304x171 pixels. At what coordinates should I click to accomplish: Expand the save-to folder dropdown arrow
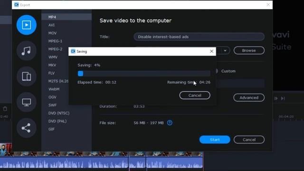tap(225, 51)
